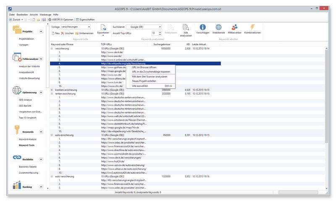The image size is (336, 206).
Task: Open the Hilfe menu
Action: [x=56, y=15]
